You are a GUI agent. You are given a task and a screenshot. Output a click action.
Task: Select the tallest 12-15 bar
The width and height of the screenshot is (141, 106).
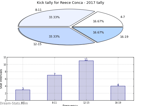[86, 80]
